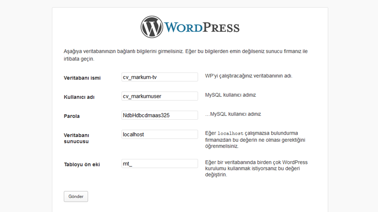The image size is (378, 212).
Task: Click the "Kullanıcı adı" label
Action: click(x=79, y=97)
